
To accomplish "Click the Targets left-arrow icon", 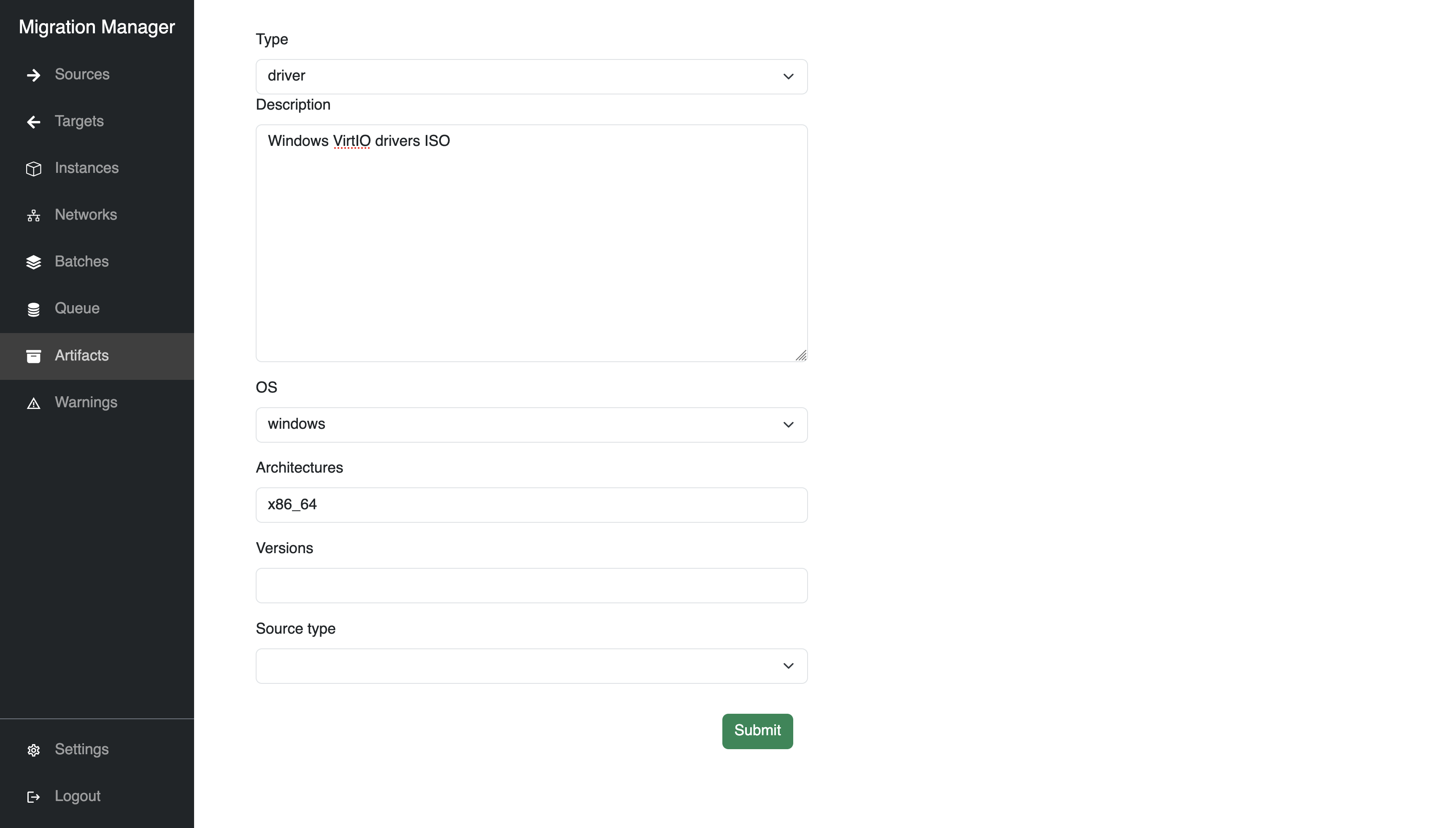I will tap(34, 122).
